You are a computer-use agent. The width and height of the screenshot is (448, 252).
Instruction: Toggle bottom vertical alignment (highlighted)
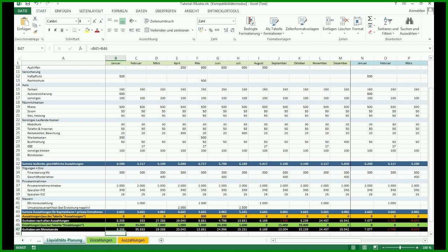coord(122,21)
